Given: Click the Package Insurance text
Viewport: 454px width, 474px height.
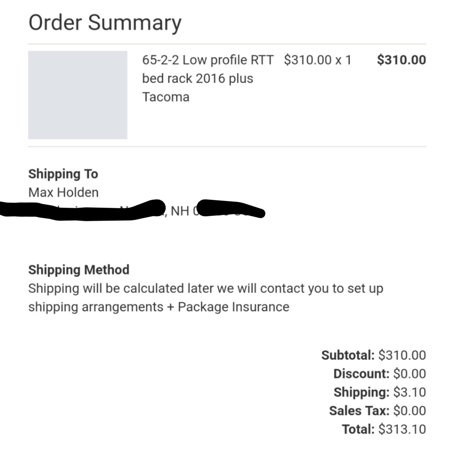Looking at the screenshot, I should pos(233,307).
